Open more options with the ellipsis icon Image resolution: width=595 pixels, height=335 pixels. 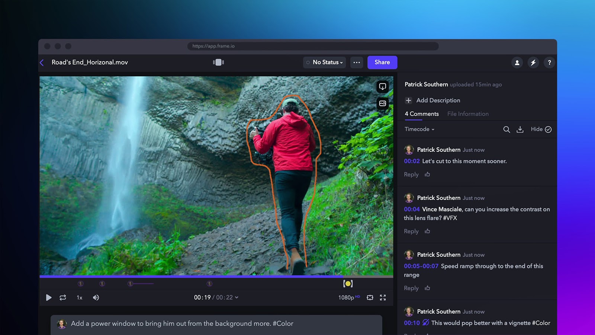pyautogui.click(x=357, y=62)
